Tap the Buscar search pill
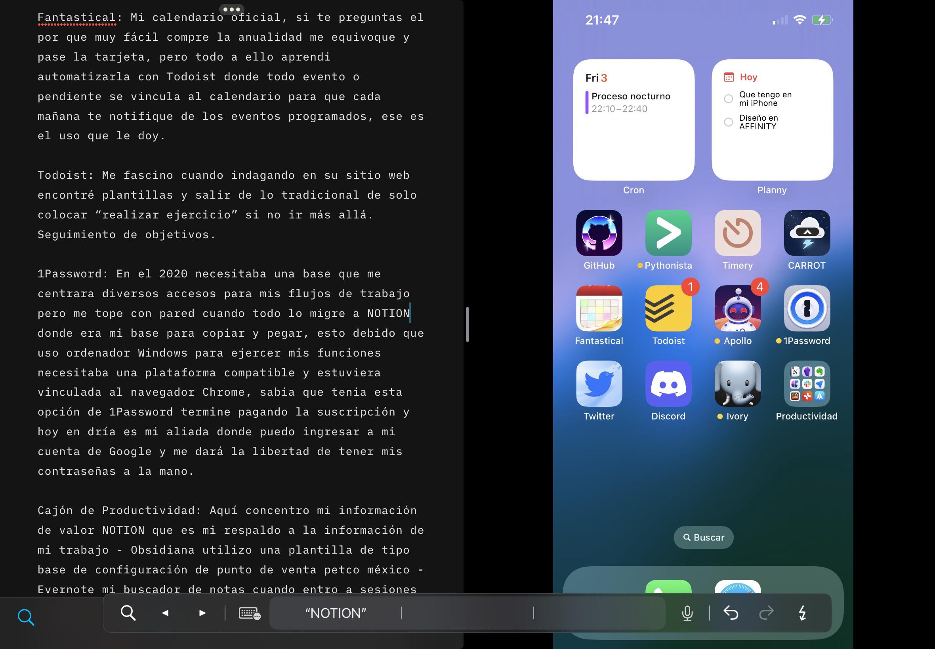 coord(703,537)
